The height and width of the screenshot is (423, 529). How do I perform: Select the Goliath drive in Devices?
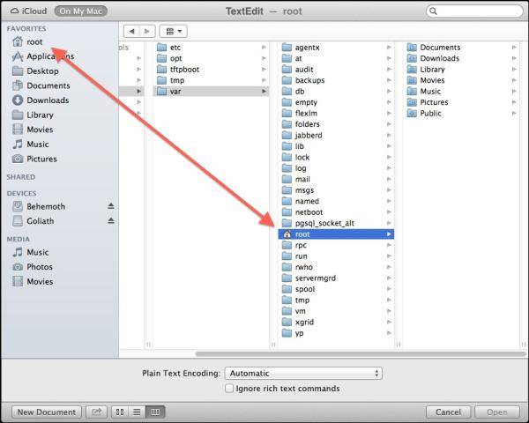pos(34,221)
